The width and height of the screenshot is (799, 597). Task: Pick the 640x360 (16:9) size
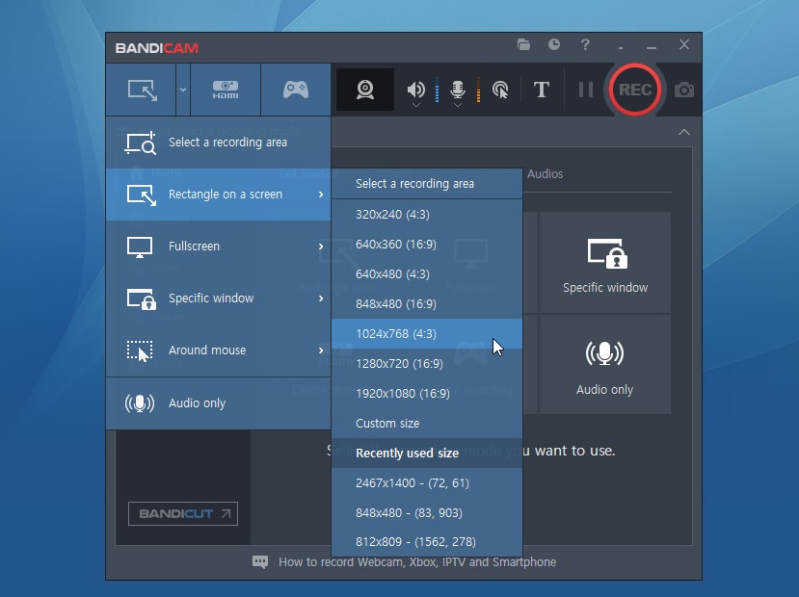coord(427,245)
